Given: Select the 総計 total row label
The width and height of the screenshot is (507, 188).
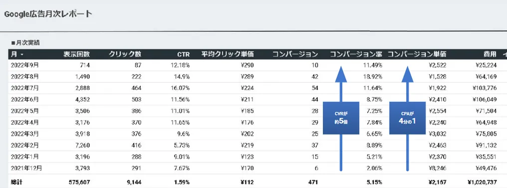Looking at the screenshot, I should [x=16, y=182].
